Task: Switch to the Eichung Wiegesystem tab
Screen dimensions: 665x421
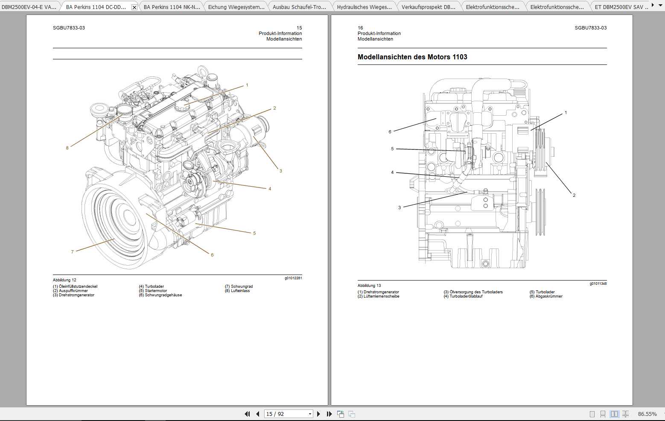Action: [x=236, y=7]
